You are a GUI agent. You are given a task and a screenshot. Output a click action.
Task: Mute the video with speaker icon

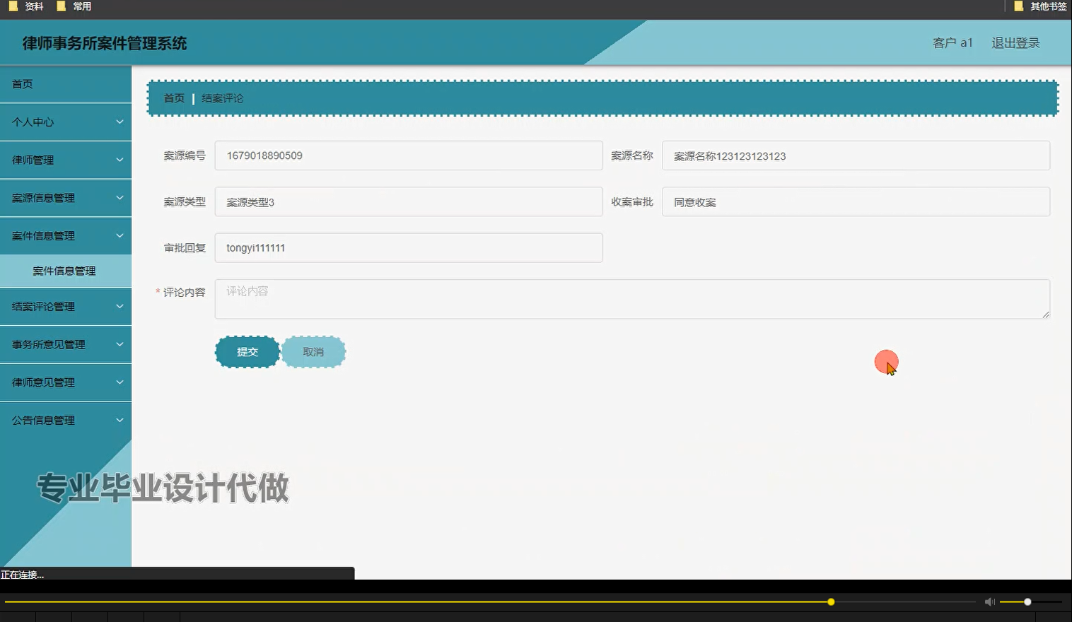click(x=989, y=602)
